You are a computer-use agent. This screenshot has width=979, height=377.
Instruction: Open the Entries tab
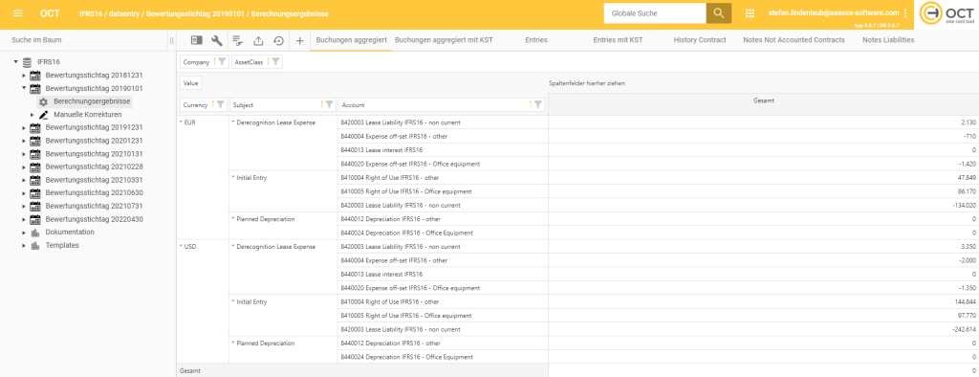point(536,40)
